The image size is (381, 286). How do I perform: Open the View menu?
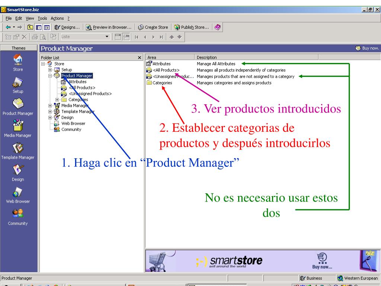[x=30, y=18]
